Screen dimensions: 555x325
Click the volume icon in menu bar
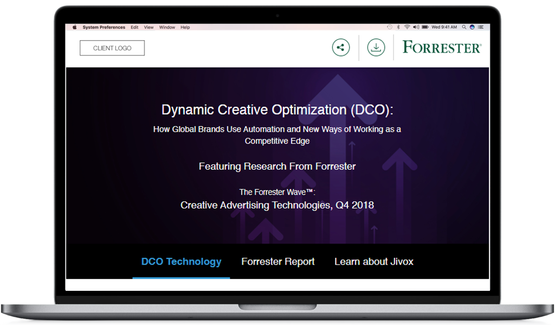click(x=416, y=27)
